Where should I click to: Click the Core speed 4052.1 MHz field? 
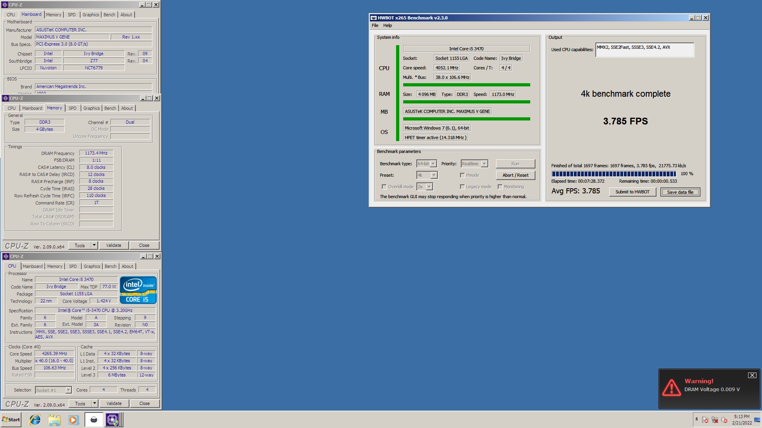click(447, 68)
